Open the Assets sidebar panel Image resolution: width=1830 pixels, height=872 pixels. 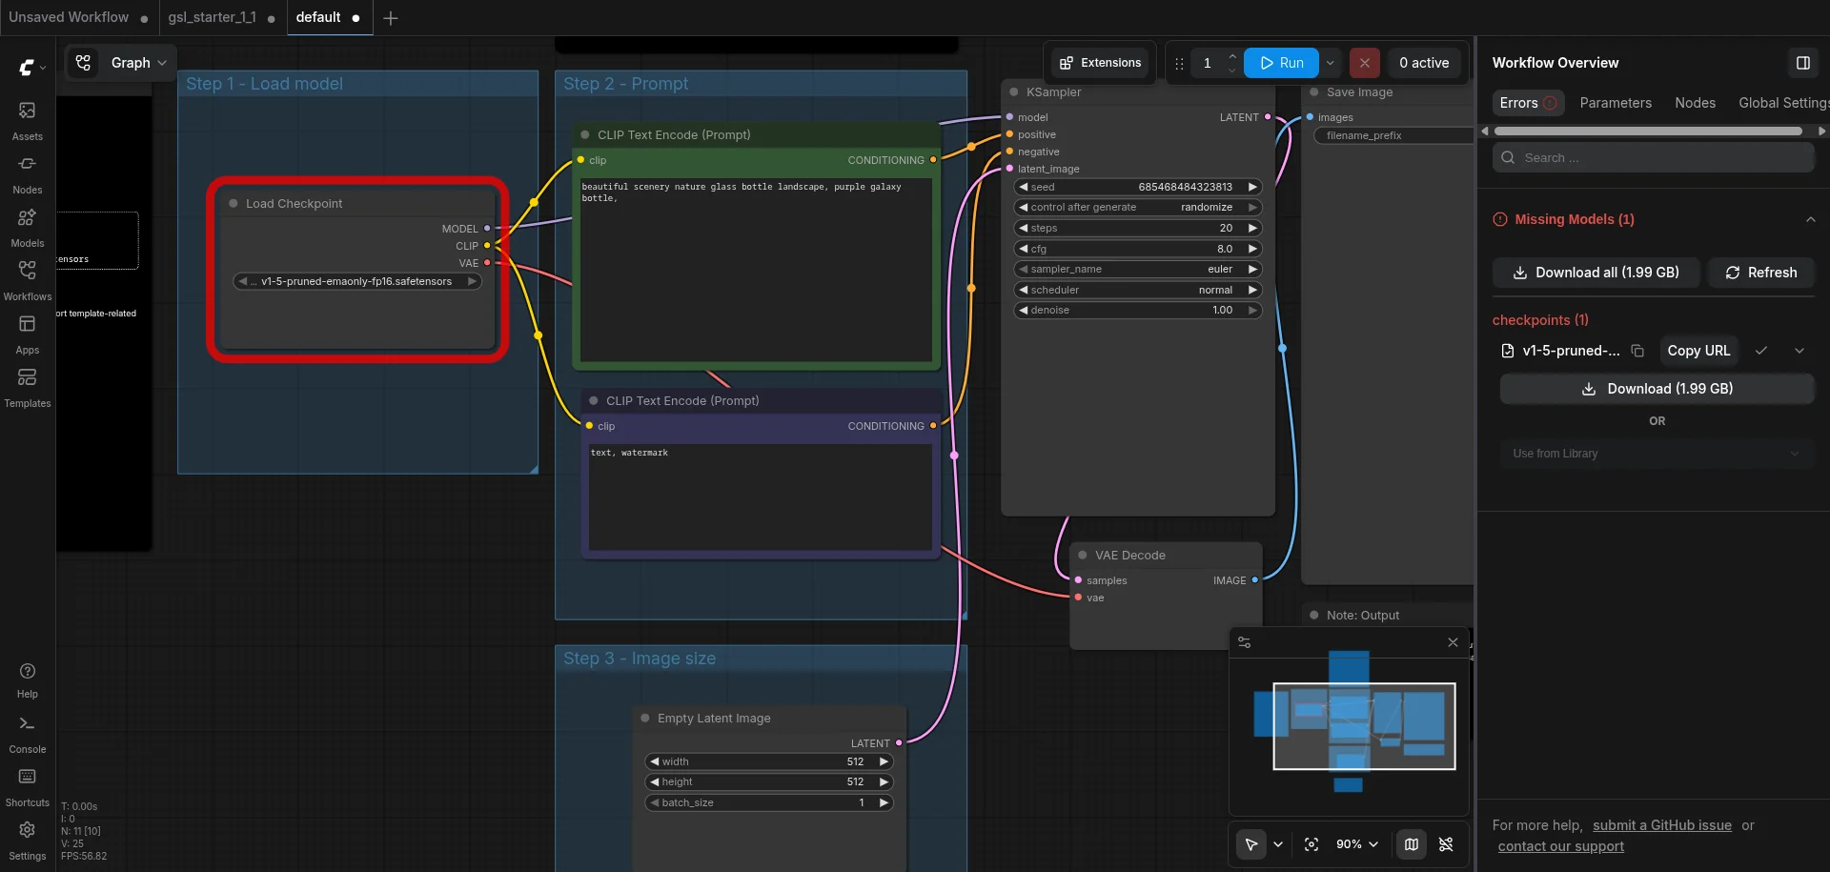pyautogui.click(x=27, y=121)
